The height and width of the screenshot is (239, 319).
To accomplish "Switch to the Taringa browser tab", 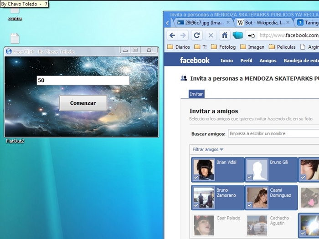I will coord(308,23).
